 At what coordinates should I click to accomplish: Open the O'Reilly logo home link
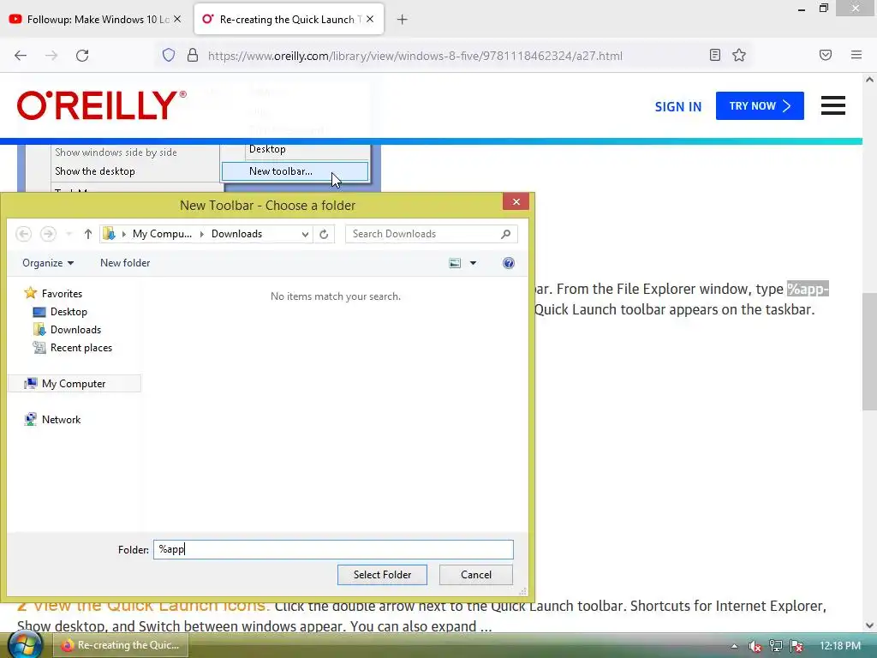102,105
